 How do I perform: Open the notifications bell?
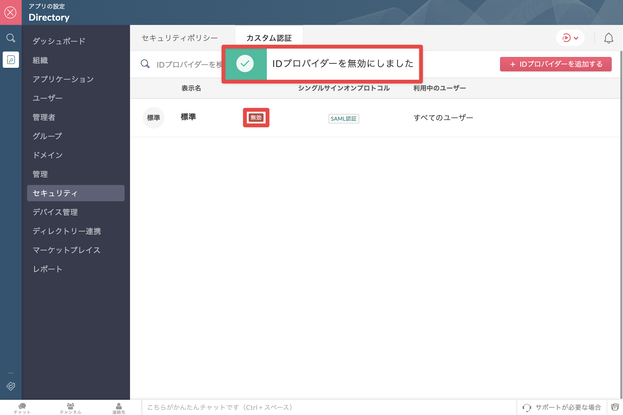click(x=608, y=38)
